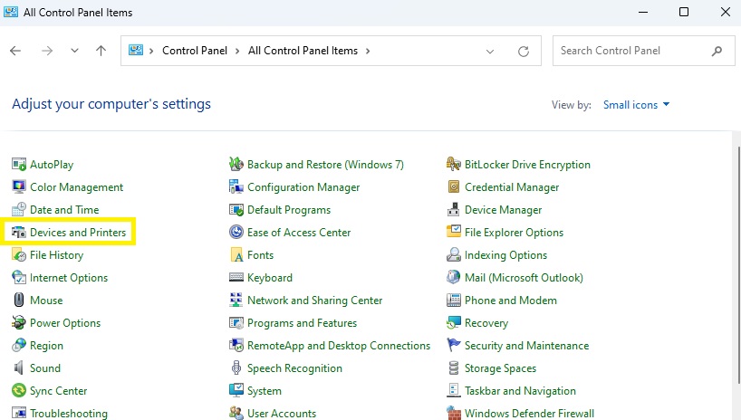Open the Small icons view dropdown

pyautogui.click(x=636, y=105)
